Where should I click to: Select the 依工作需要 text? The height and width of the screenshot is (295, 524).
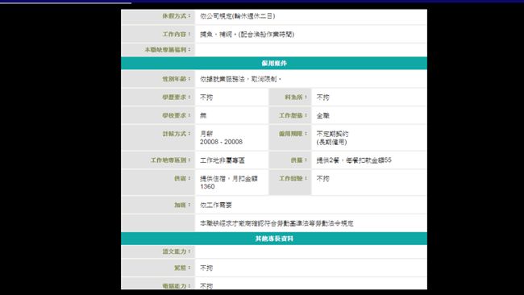tap(216, 206)
